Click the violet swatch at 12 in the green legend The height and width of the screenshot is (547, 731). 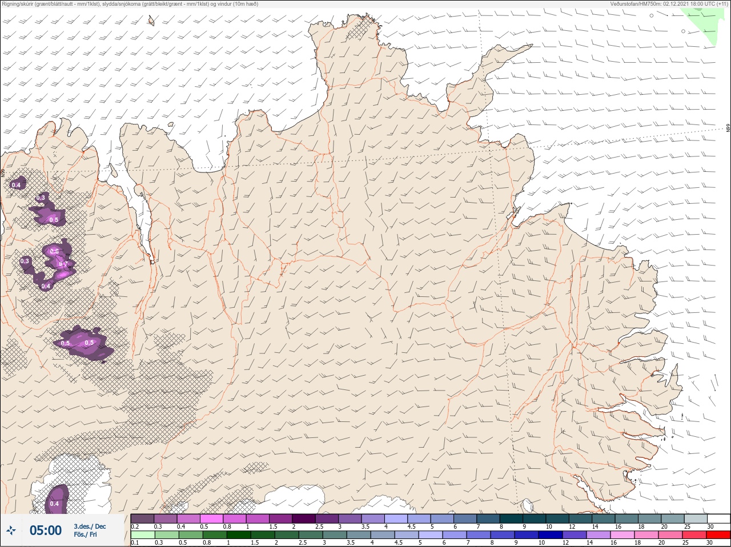click(x=575, y=535)
